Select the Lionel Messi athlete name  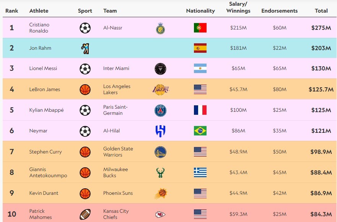(x=43, y=69)
